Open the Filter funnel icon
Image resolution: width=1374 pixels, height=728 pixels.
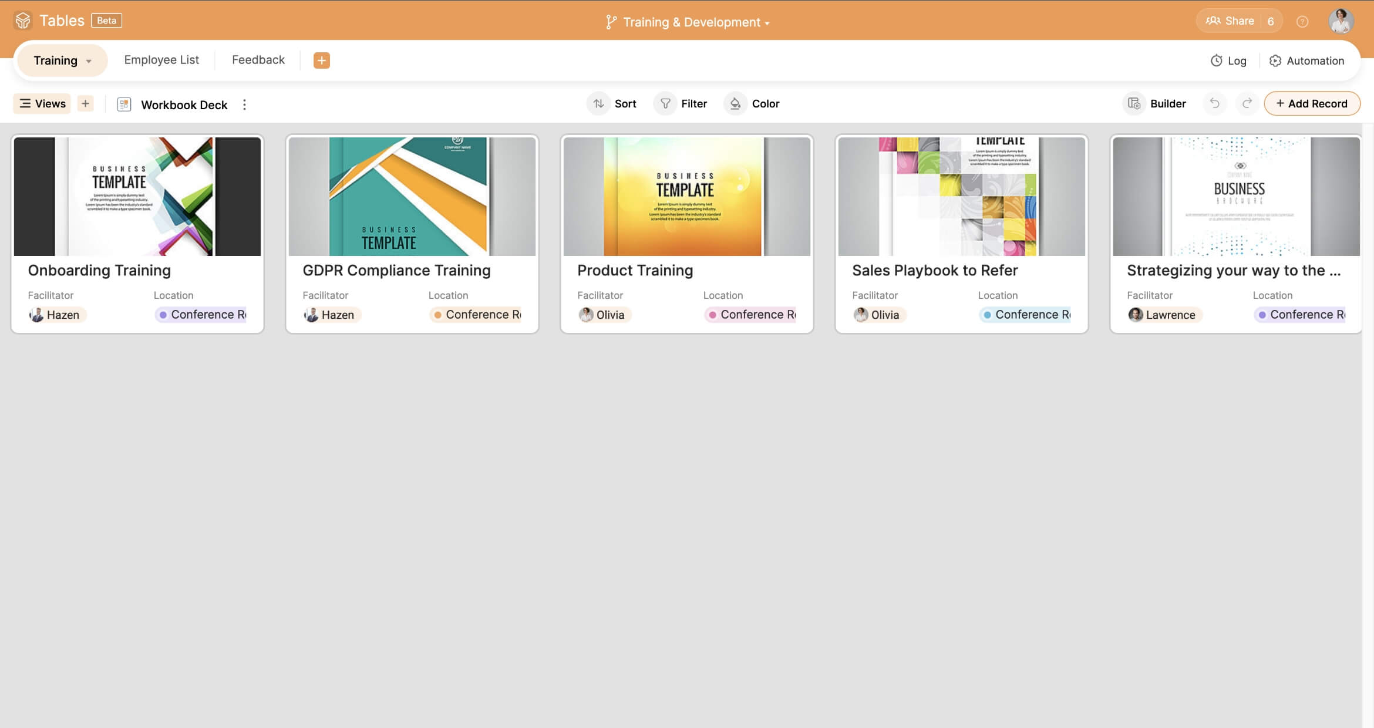pyautogui.click(x=665, y=103)
